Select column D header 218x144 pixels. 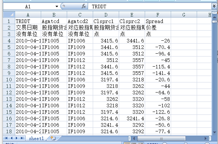[106, 14]
